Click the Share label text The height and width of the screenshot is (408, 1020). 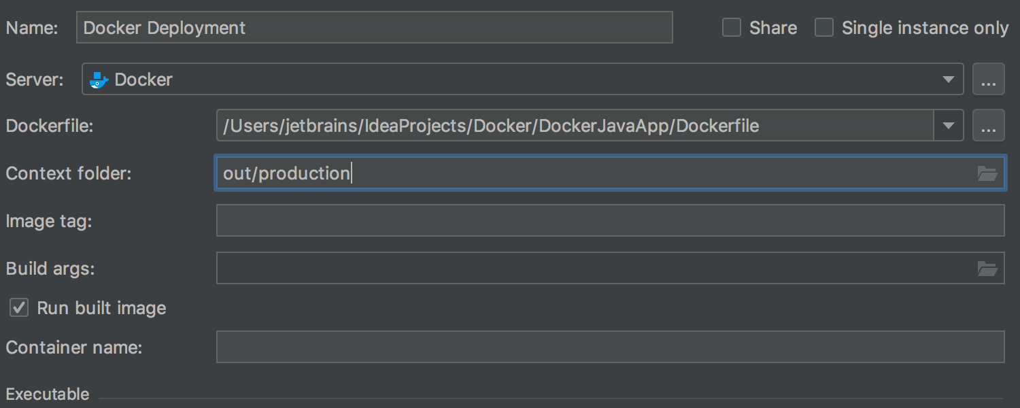pos(773,28)
